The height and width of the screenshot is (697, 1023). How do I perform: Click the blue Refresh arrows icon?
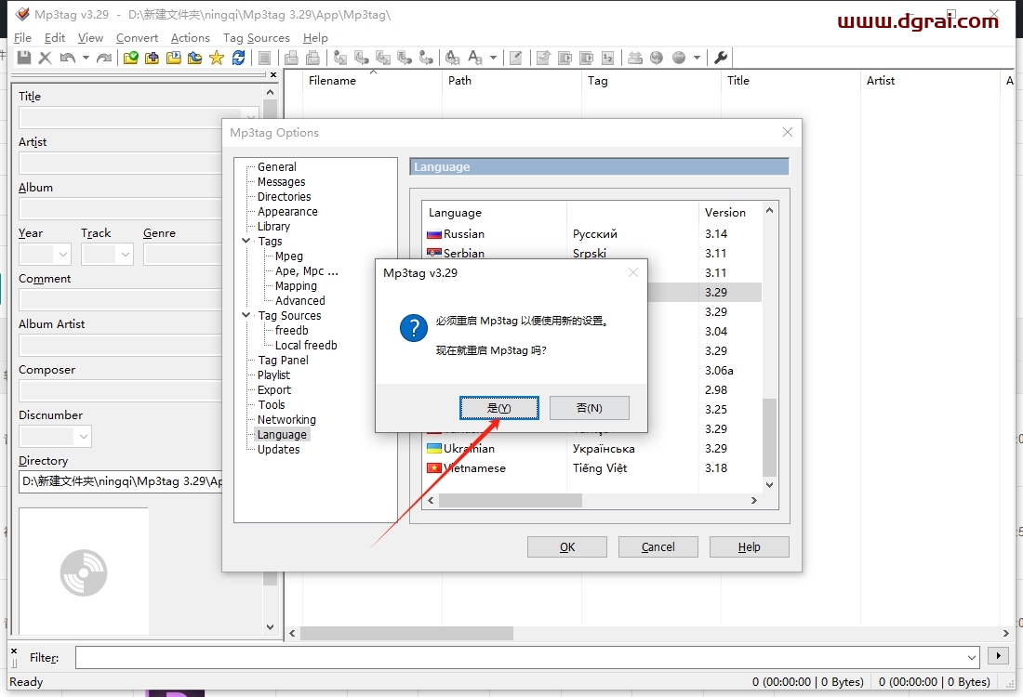239,58
